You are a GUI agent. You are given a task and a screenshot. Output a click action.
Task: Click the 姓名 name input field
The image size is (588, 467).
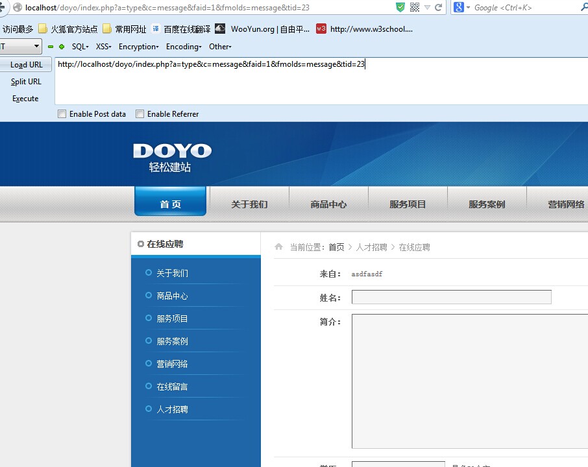click(x=452, y=297)
